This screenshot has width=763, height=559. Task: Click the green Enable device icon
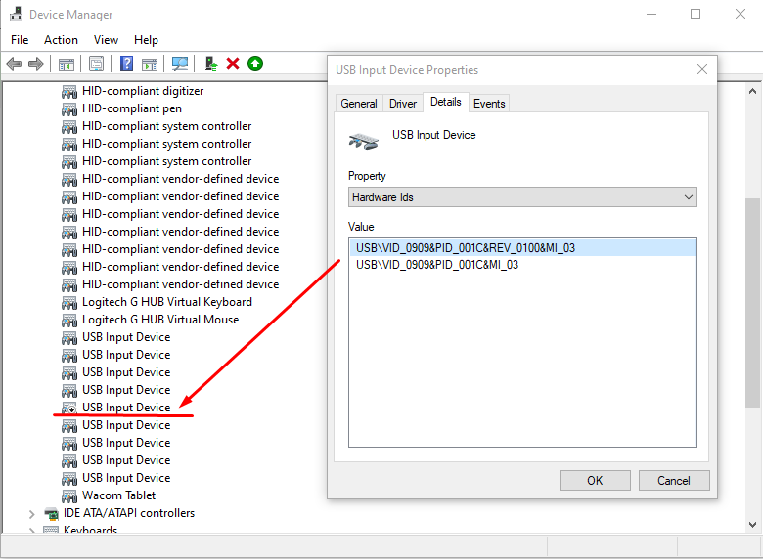255,64
